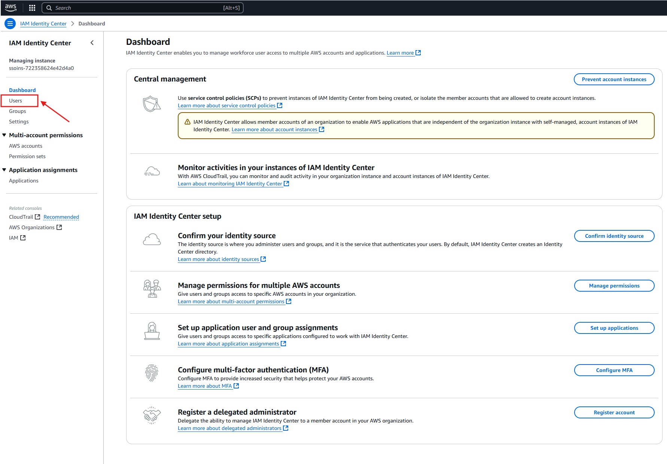Screen dimensions: 667x464
Task: Open the AWS services grid menu
Action: 32,8
